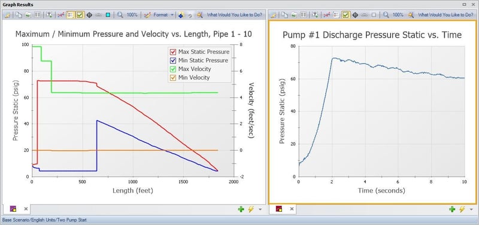The image size is (479, 225).
Task: Click the zoom magnifier icon in left toolbar
Action: click(x=120, y=14)
